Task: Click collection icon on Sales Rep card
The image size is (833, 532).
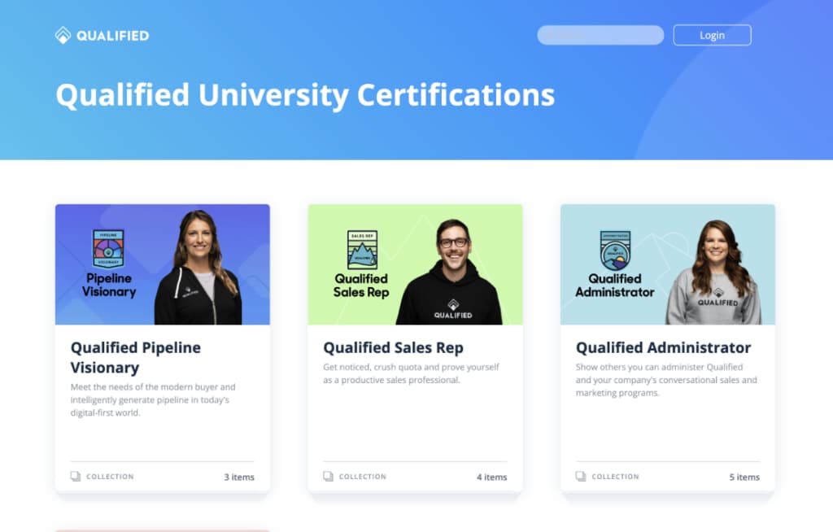Action: coord(329,477)
